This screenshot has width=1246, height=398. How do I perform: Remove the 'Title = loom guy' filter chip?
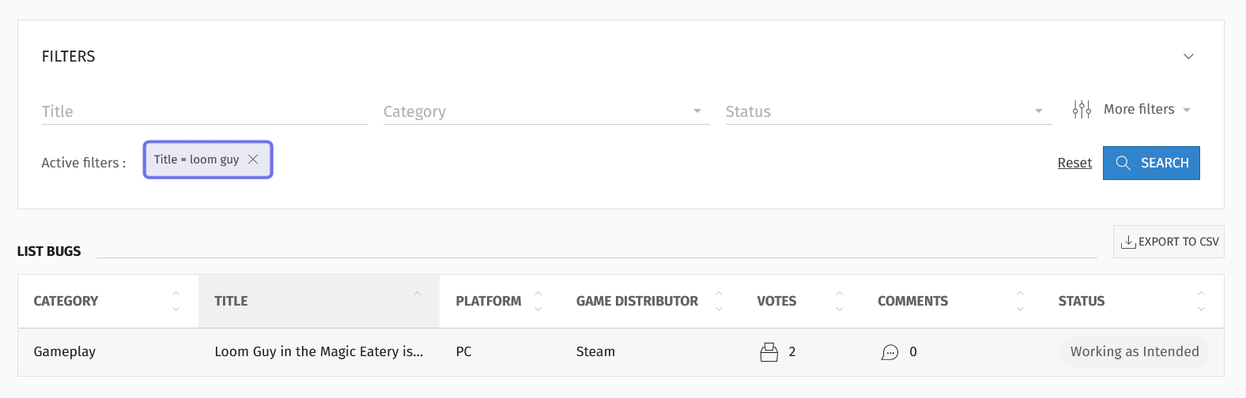pyautogui.click(x=253, y=160)
